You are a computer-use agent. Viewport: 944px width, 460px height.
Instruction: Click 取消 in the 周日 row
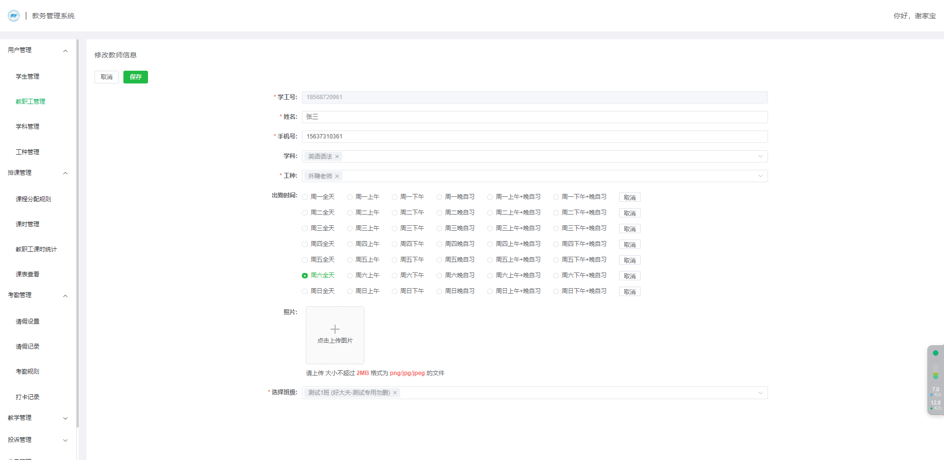point(630,292)
